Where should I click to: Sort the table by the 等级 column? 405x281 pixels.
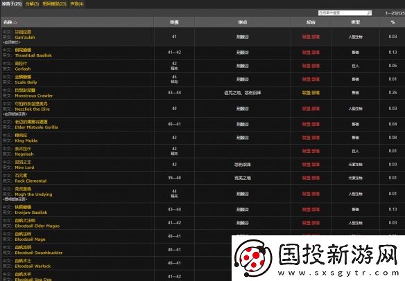tap(174, 22)
